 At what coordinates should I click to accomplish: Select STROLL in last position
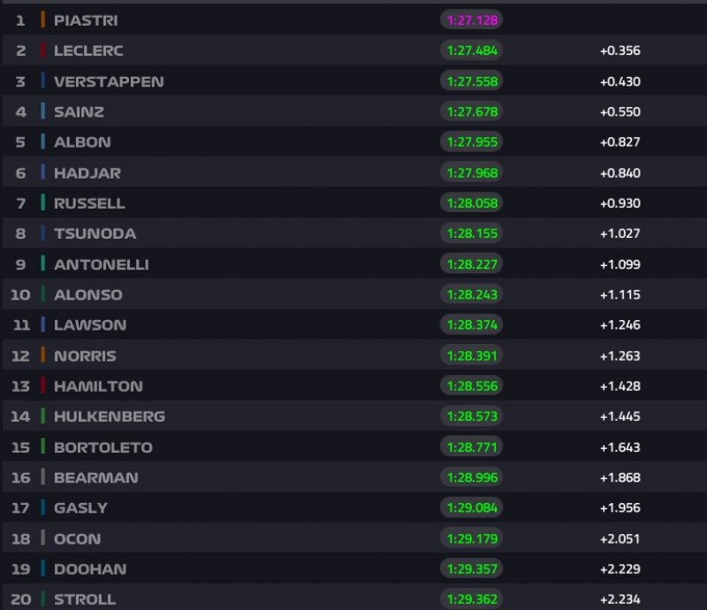[85, 599]
